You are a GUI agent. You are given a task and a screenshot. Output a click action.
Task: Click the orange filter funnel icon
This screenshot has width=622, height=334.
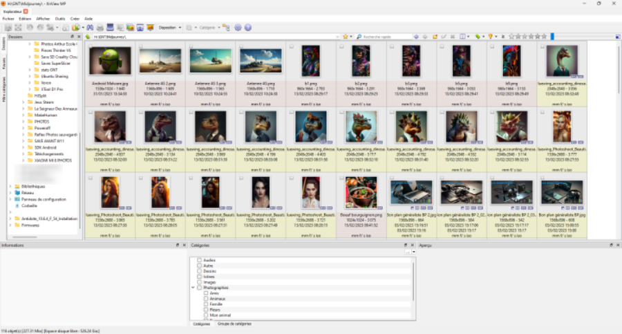coord(491,36)
